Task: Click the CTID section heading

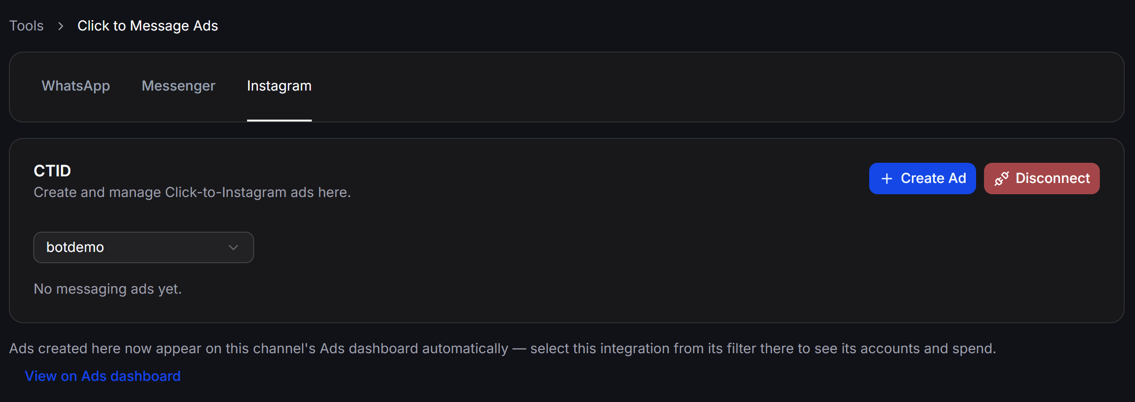Action: pos(53,171)
